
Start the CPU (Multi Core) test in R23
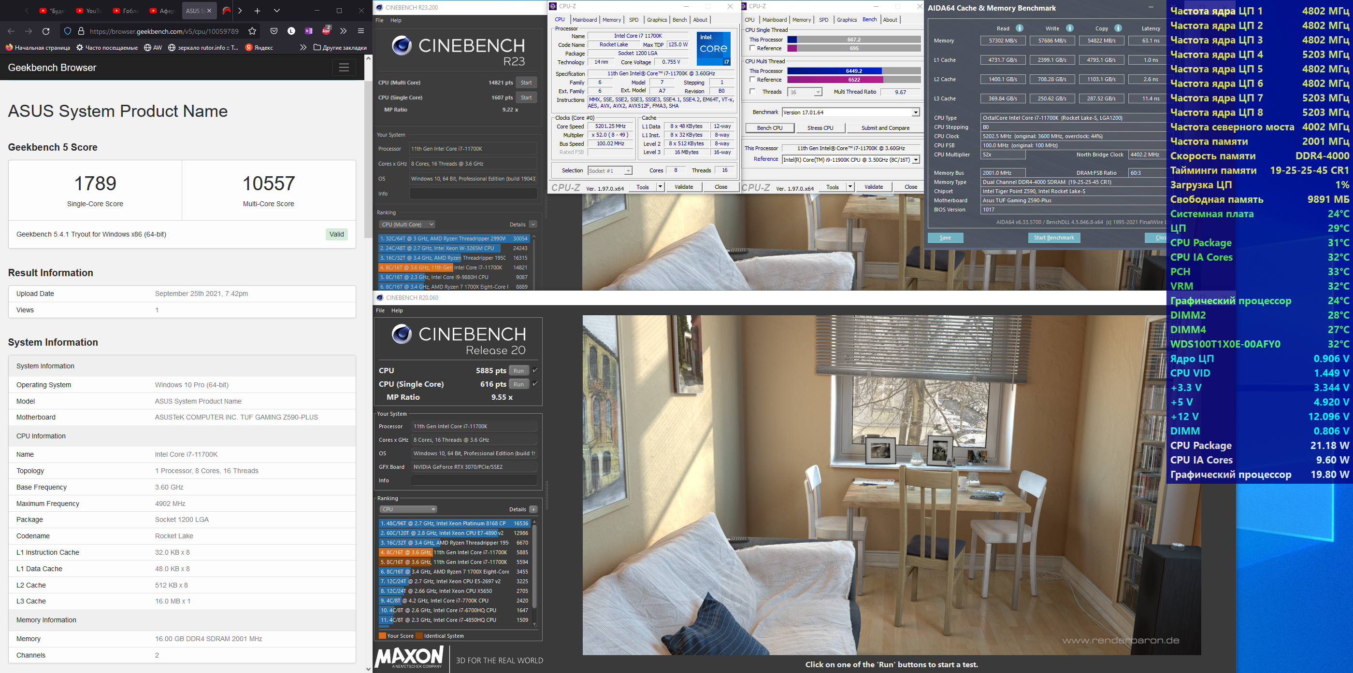click(x=526, y=83)
